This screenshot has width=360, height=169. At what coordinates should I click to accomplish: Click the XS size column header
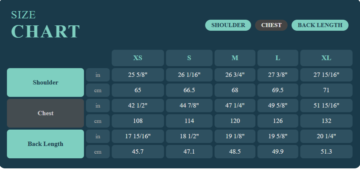[138, 58]
